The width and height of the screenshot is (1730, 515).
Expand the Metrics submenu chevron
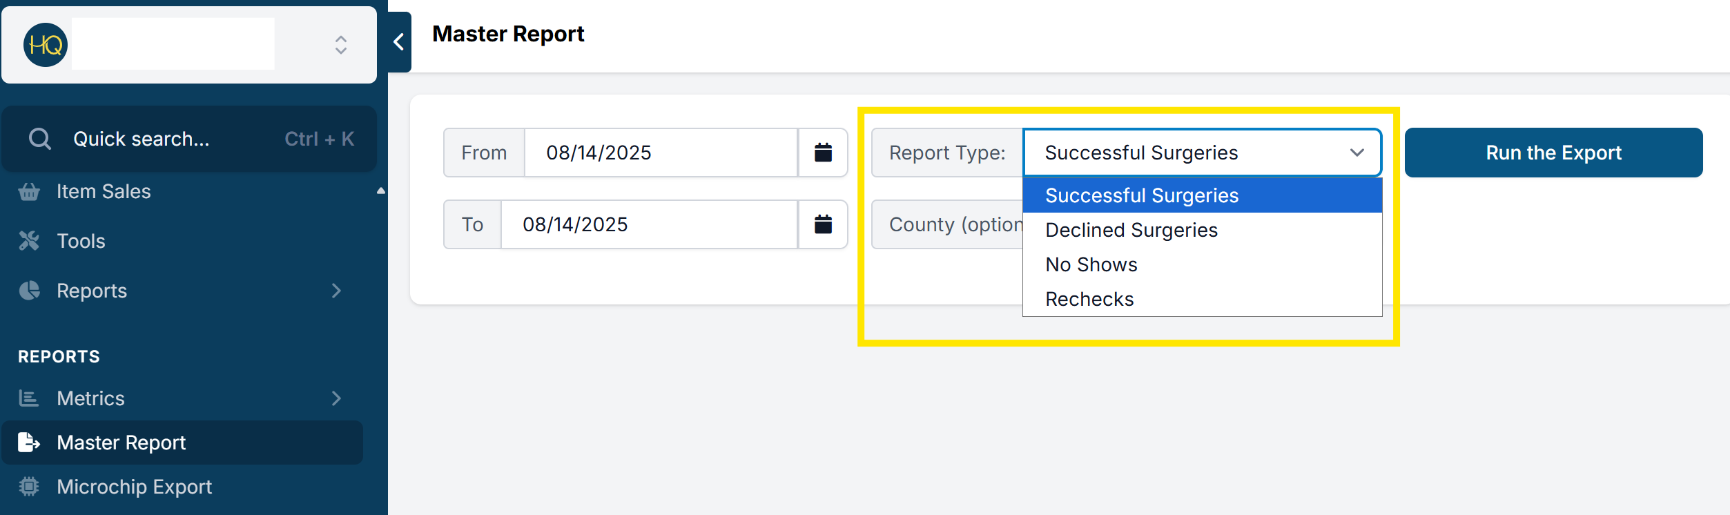coord(336,398)
